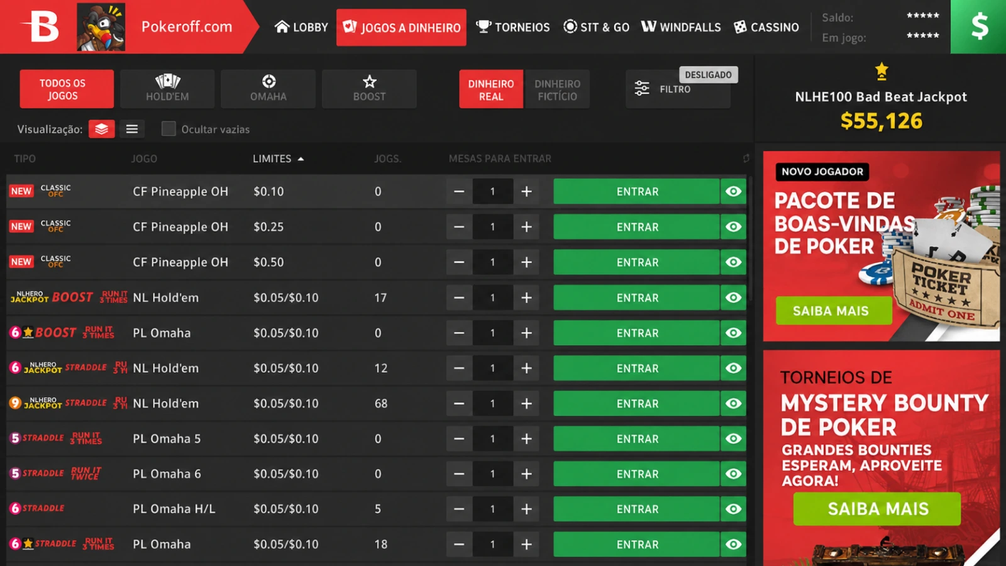Go to the Lobby tab
The image size is (1006, 566).
tap(301, 27)
